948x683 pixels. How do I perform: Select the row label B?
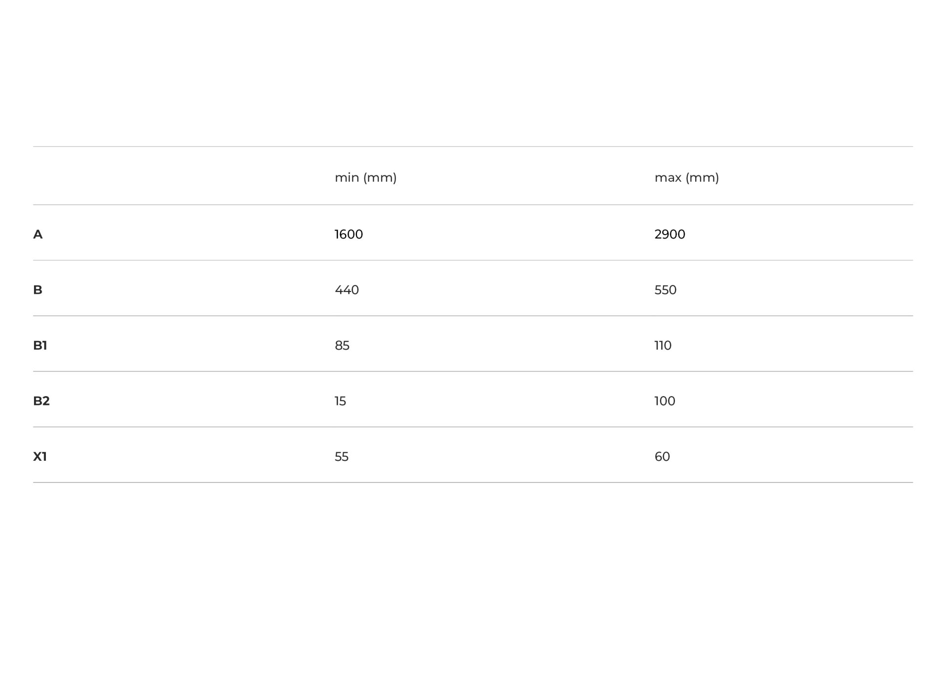tap(38, 290)
